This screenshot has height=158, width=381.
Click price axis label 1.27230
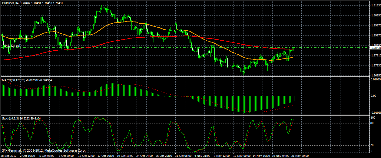point(376,66)
